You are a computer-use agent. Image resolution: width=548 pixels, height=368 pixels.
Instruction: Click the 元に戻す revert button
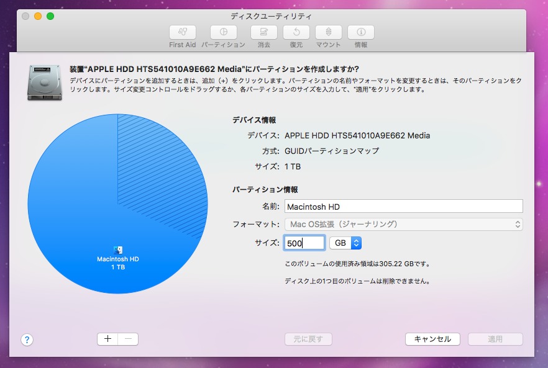[308, 339]
